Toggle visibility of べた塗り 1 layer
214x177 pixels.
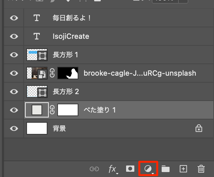[x=14, y=110]
